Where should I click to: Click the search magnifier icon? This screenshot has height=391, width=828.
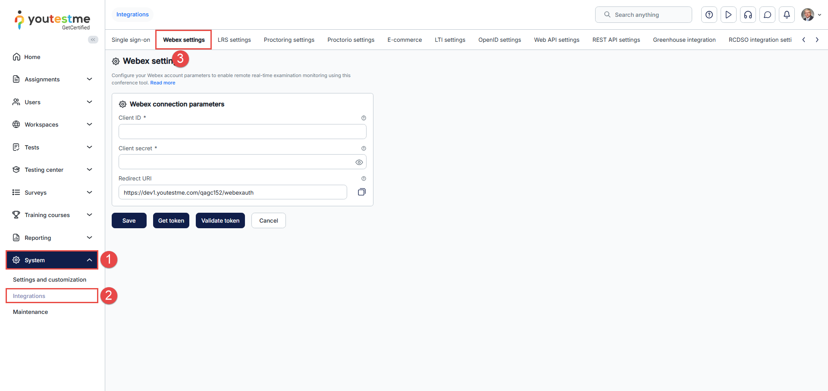pos(607,15)
